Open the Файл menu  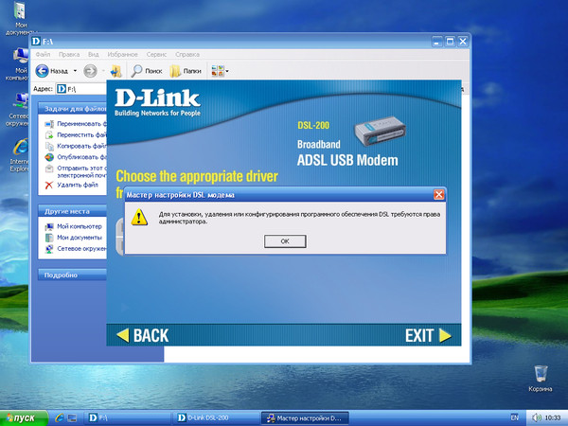click(43, 54)
